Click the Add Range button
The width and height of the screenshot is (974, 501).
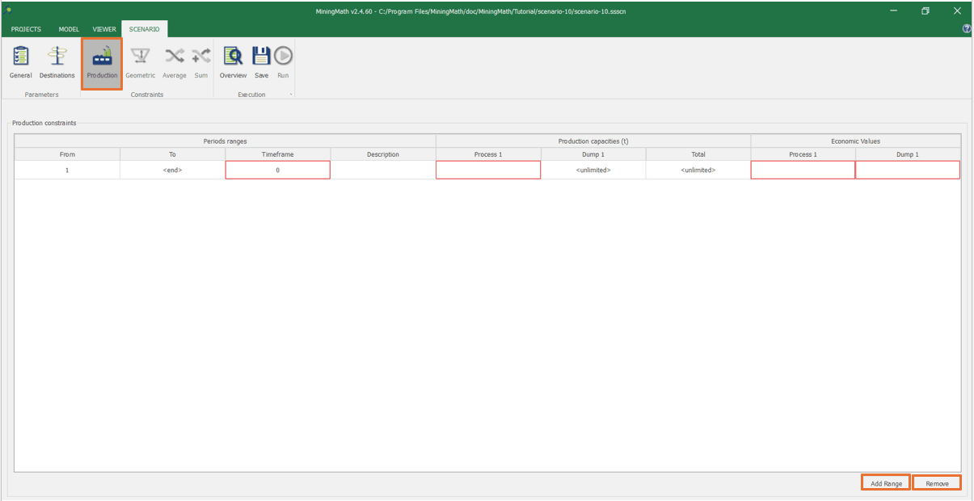(x=886, y=483)
